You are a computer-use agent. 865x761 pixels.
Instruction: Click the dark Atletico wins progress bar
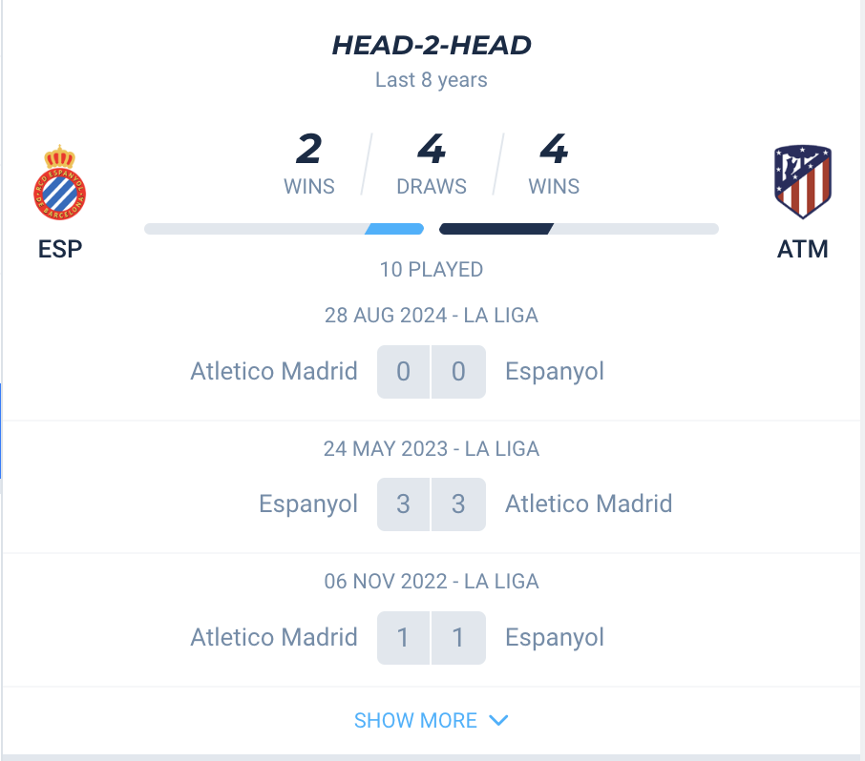496,229
